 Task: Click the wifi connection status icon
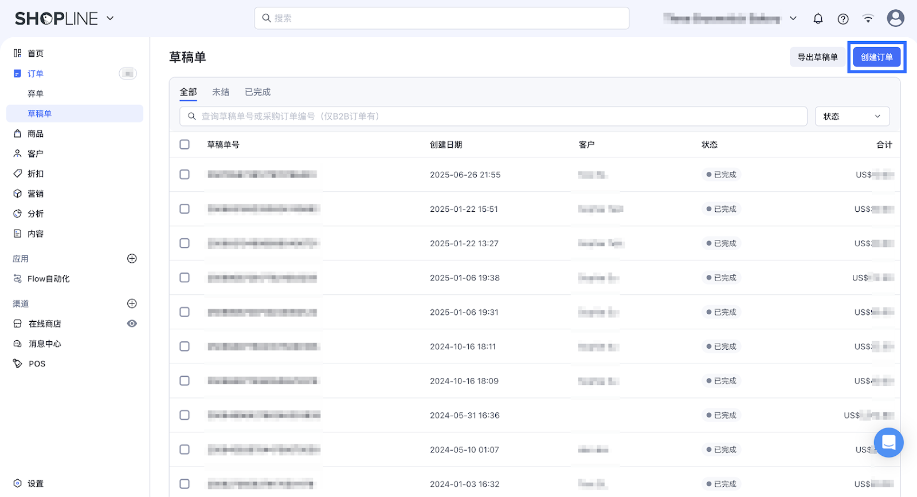tap(868, 18)
